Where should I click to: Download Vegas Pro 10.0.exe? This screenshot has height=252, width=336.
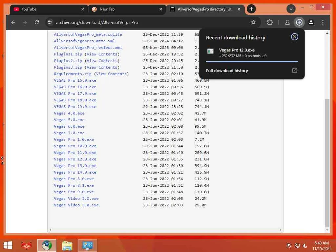point(75,146)
